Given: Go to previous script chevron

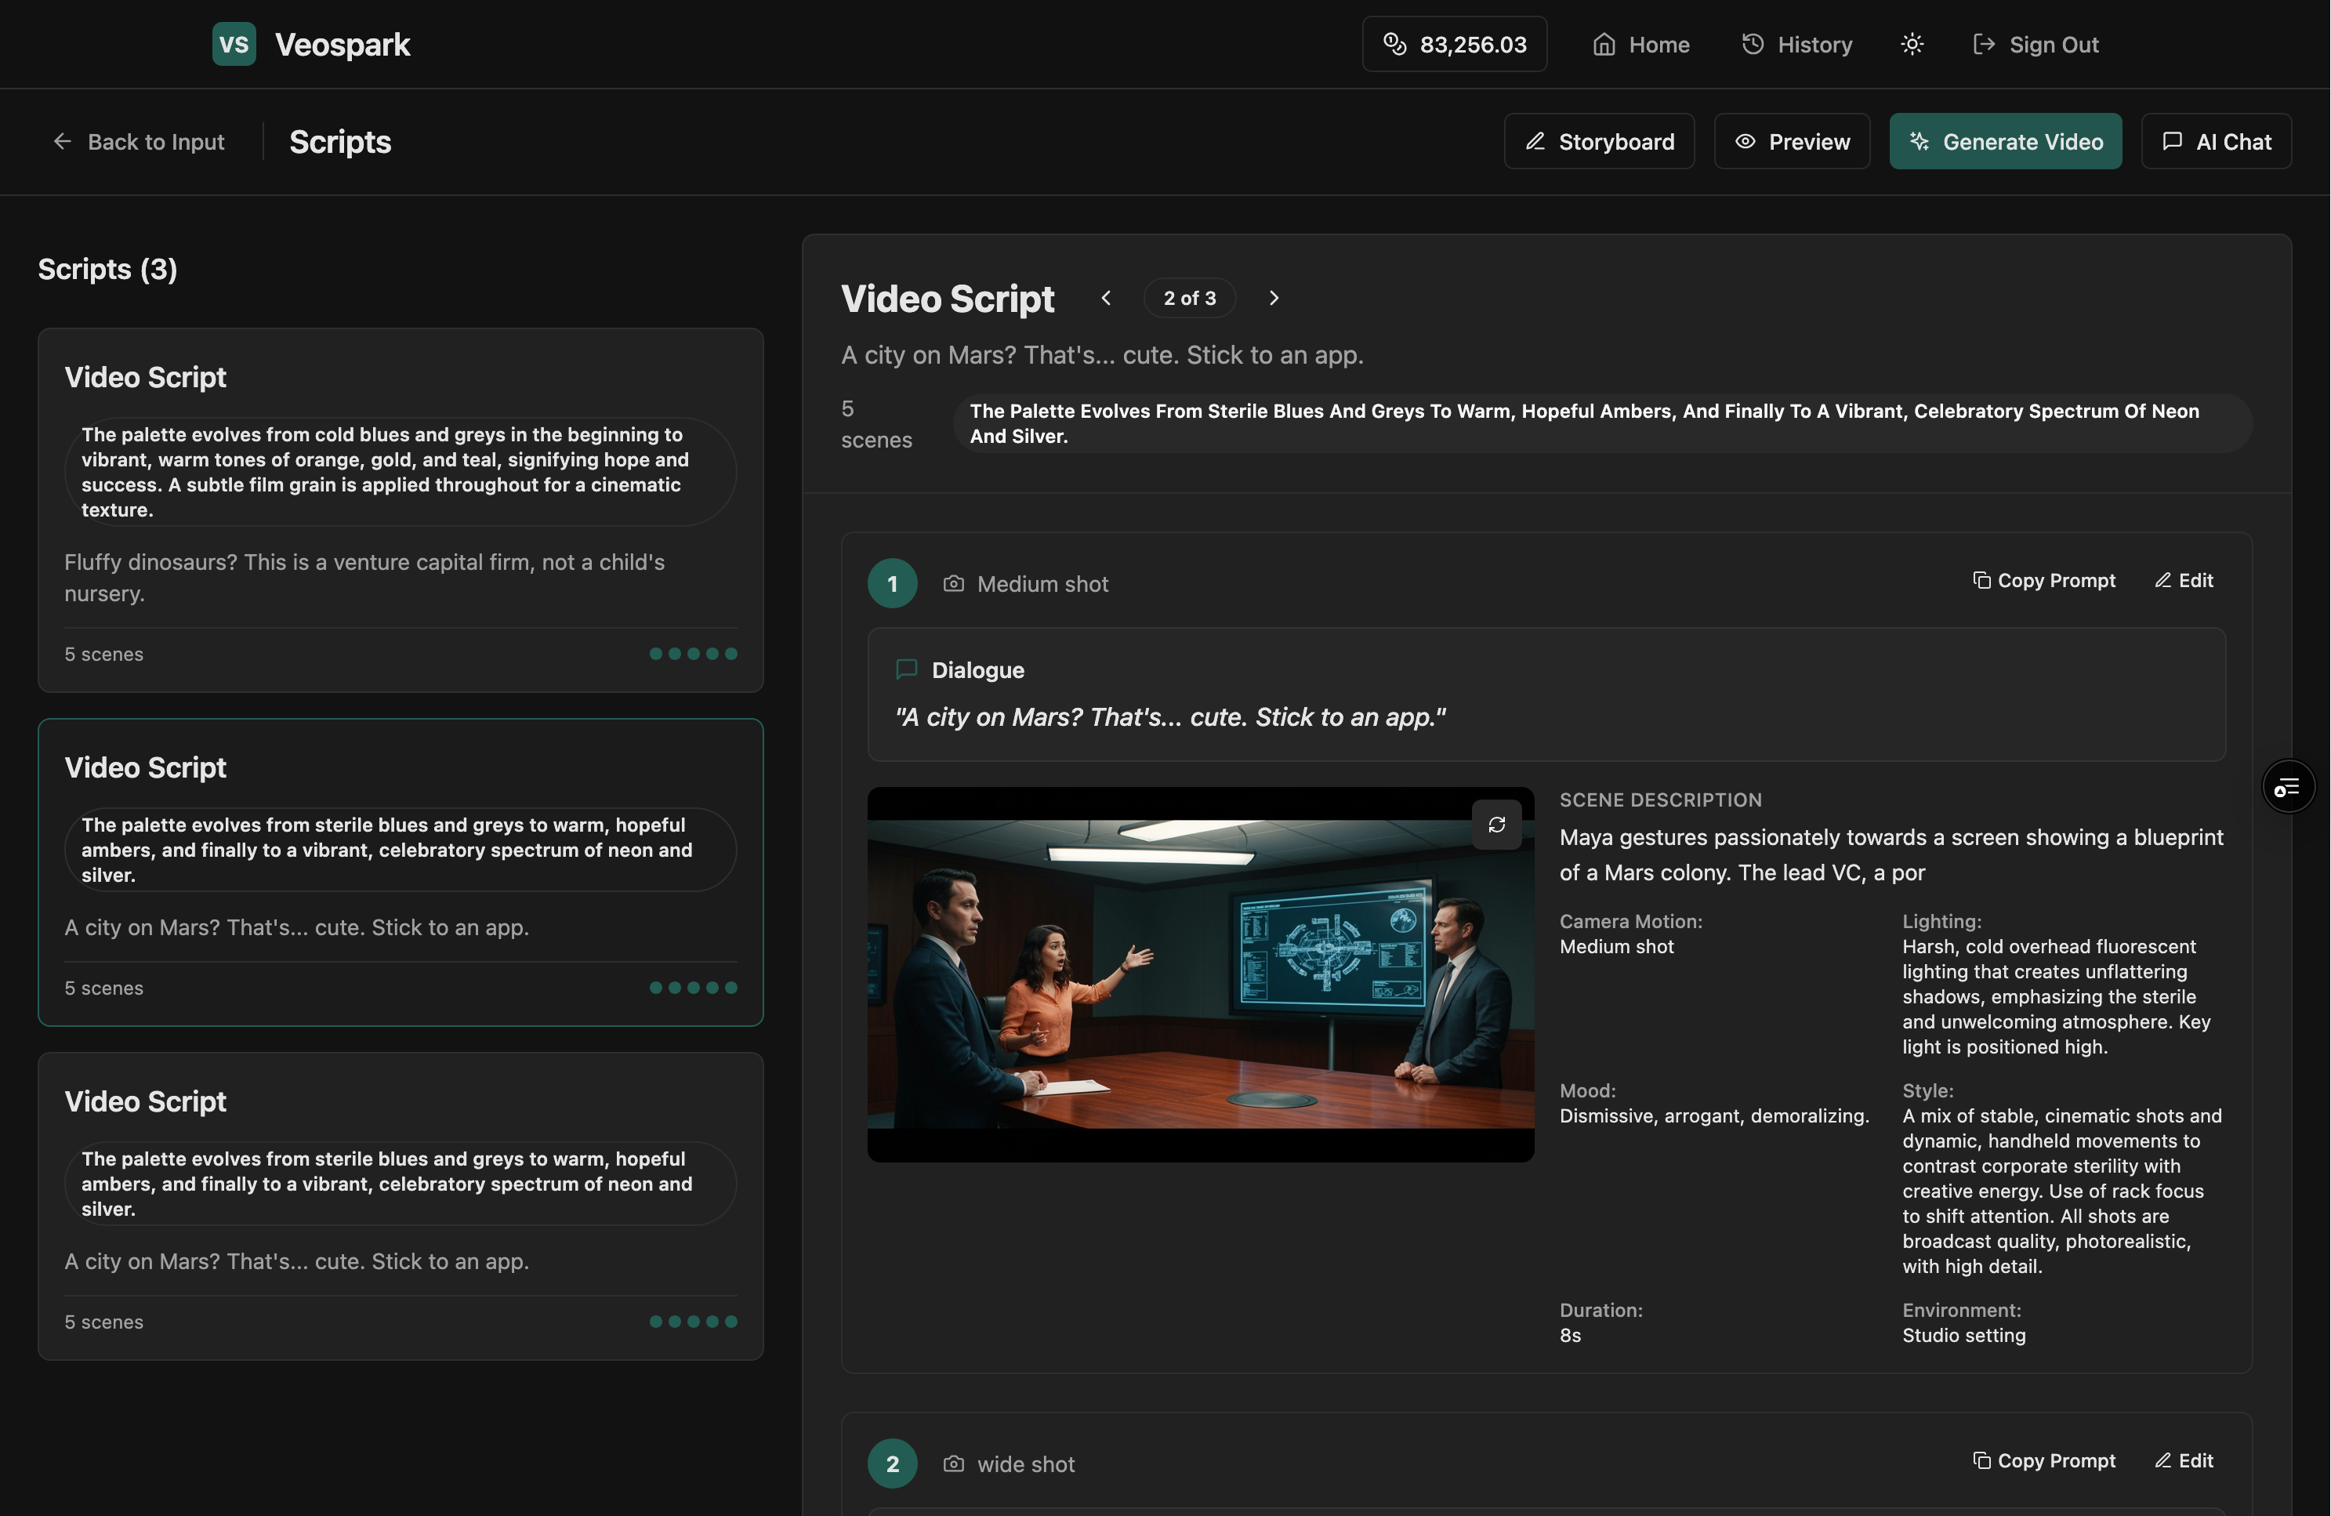Looking at the screenshot, I should click(1106, 298).
